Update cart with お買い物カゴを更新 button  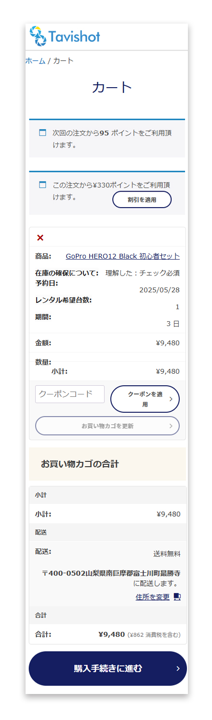(x=107, y=426)
